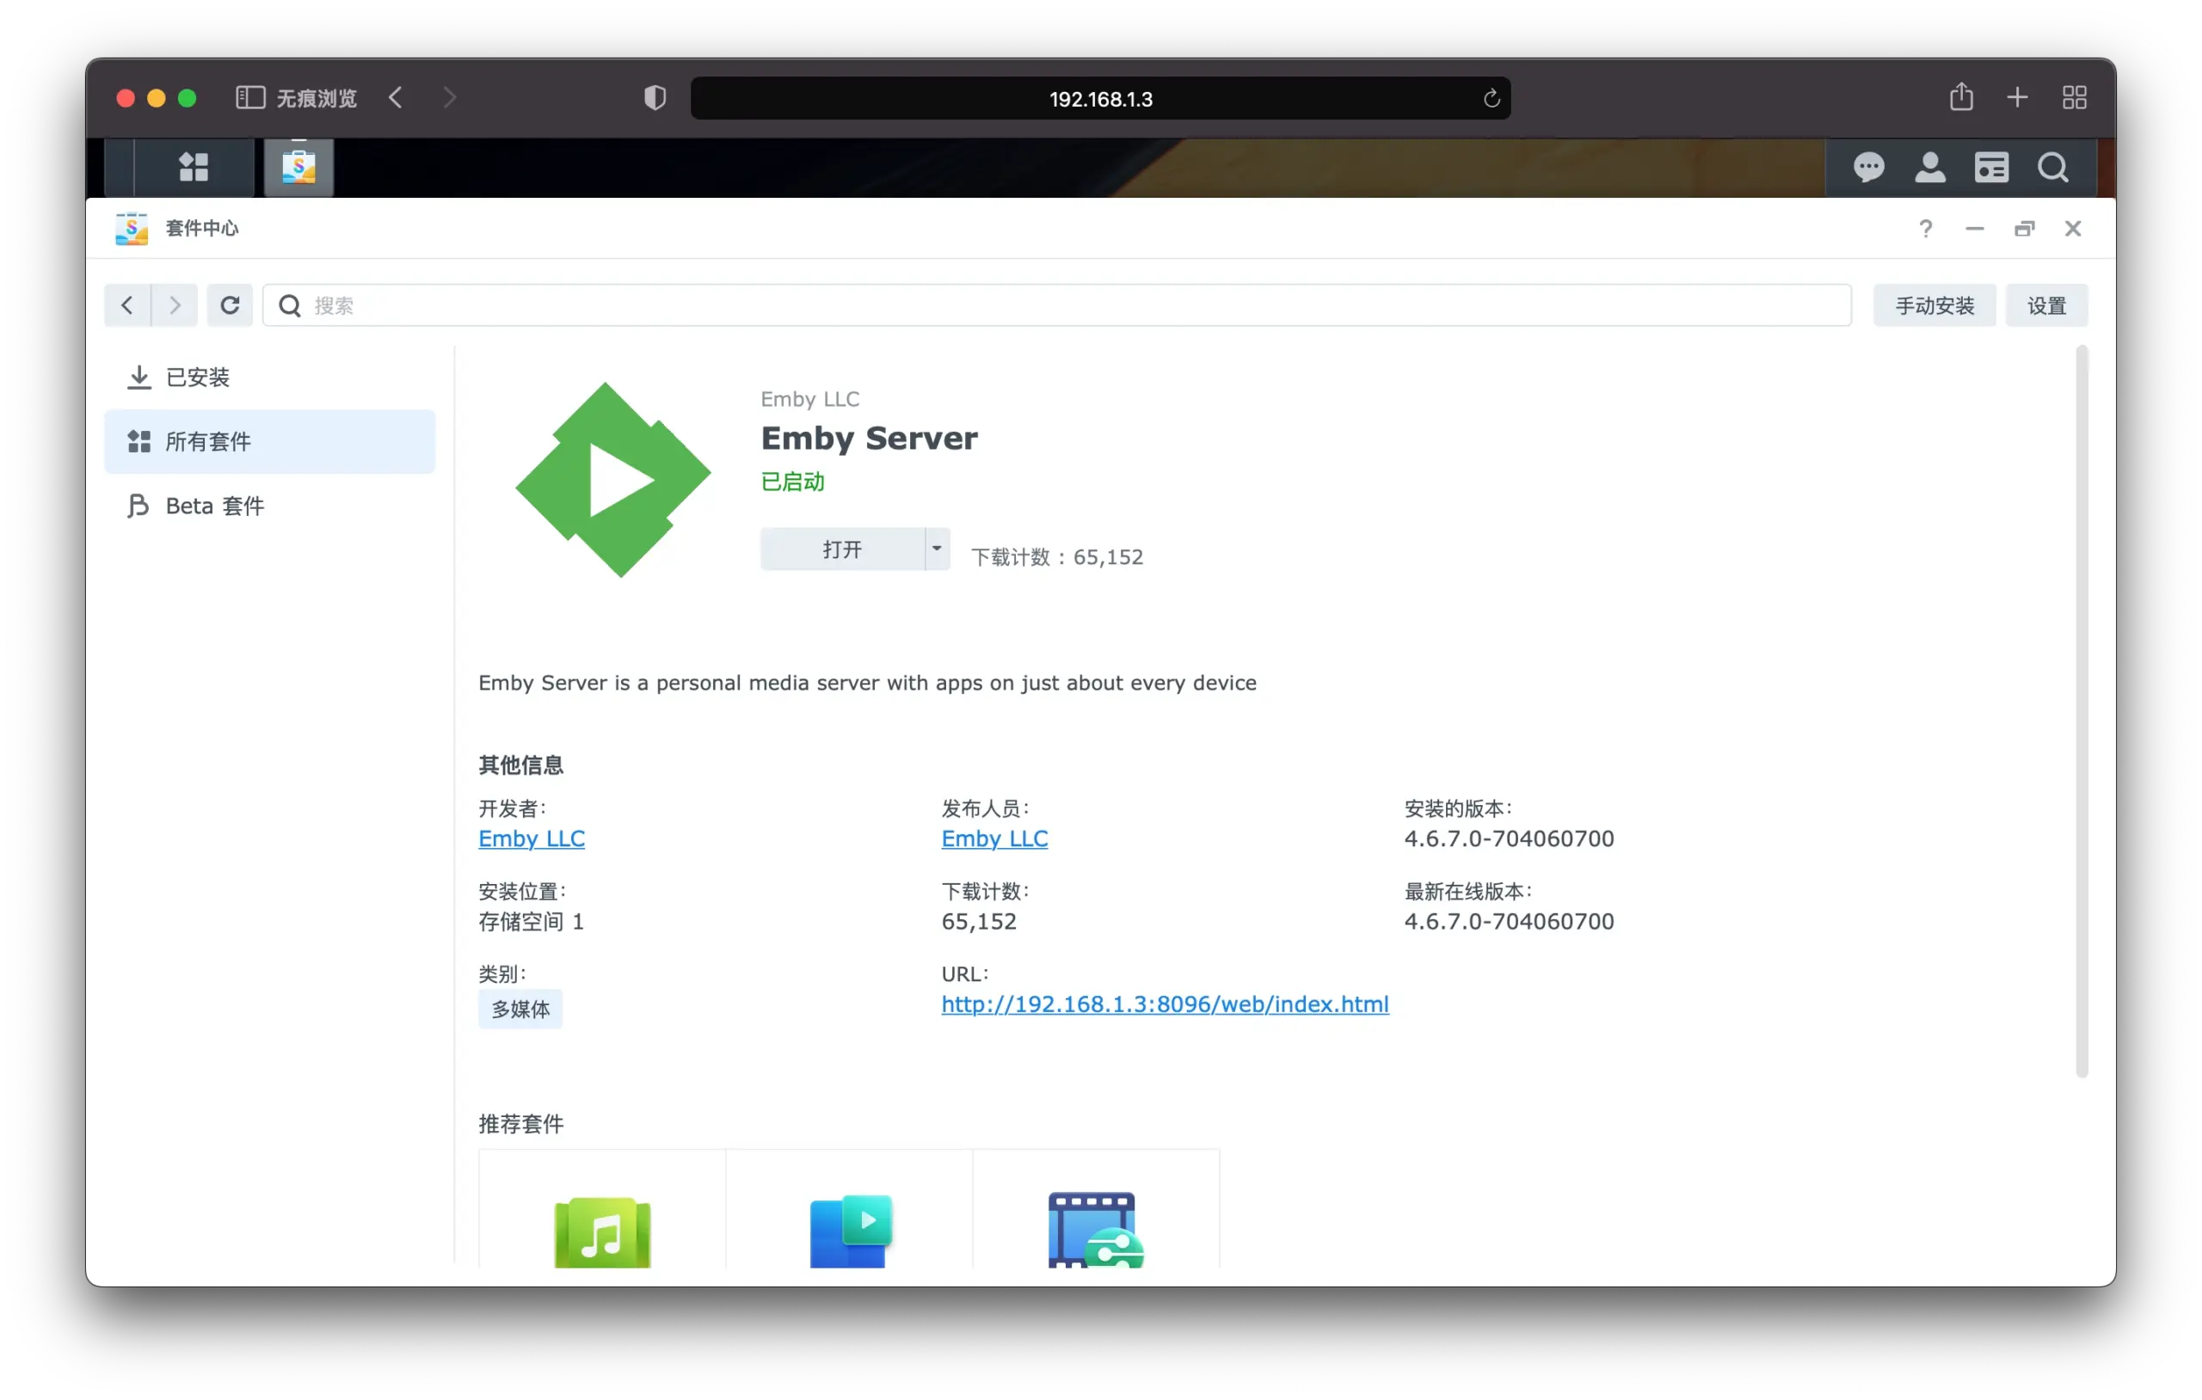Select the 所有套件 sidebar item

point(270,442)
